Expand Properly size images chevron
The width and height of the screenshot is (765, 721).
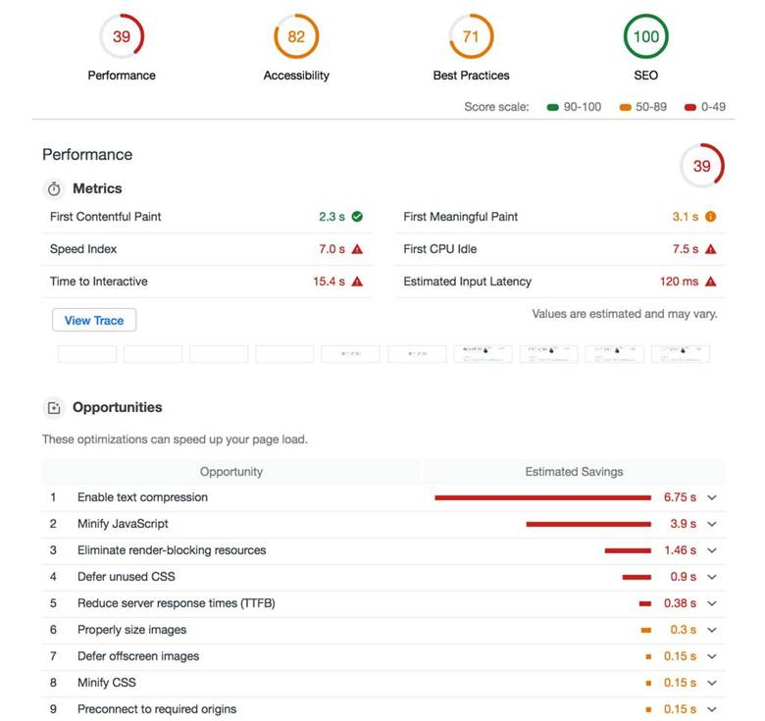tap(712, 630)
